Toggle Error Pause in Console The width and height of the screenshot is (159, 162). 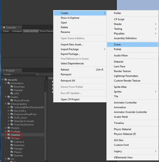click(47, 31)
